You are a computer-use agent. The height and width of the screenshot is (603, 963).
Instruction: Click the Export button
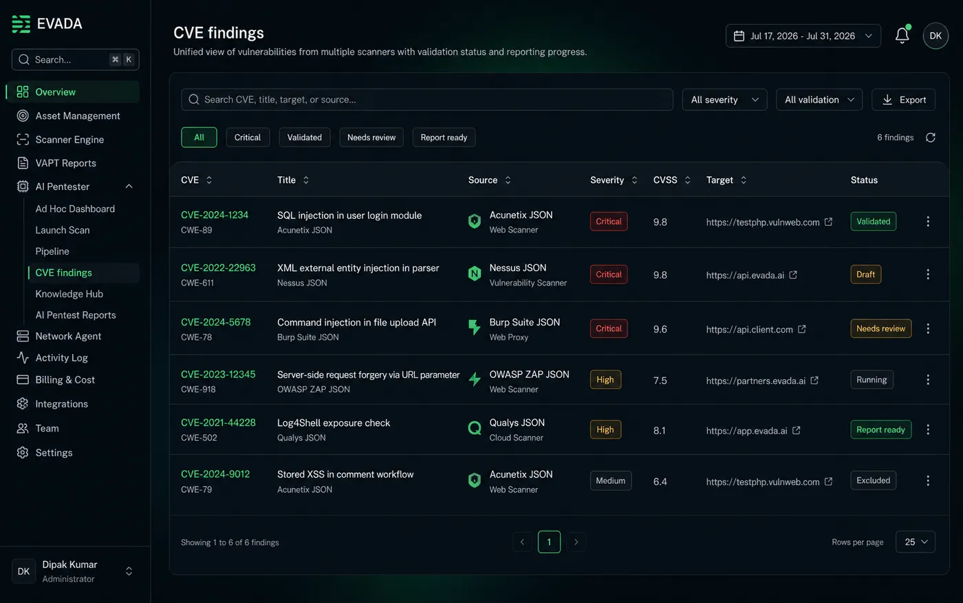point(903,100)
